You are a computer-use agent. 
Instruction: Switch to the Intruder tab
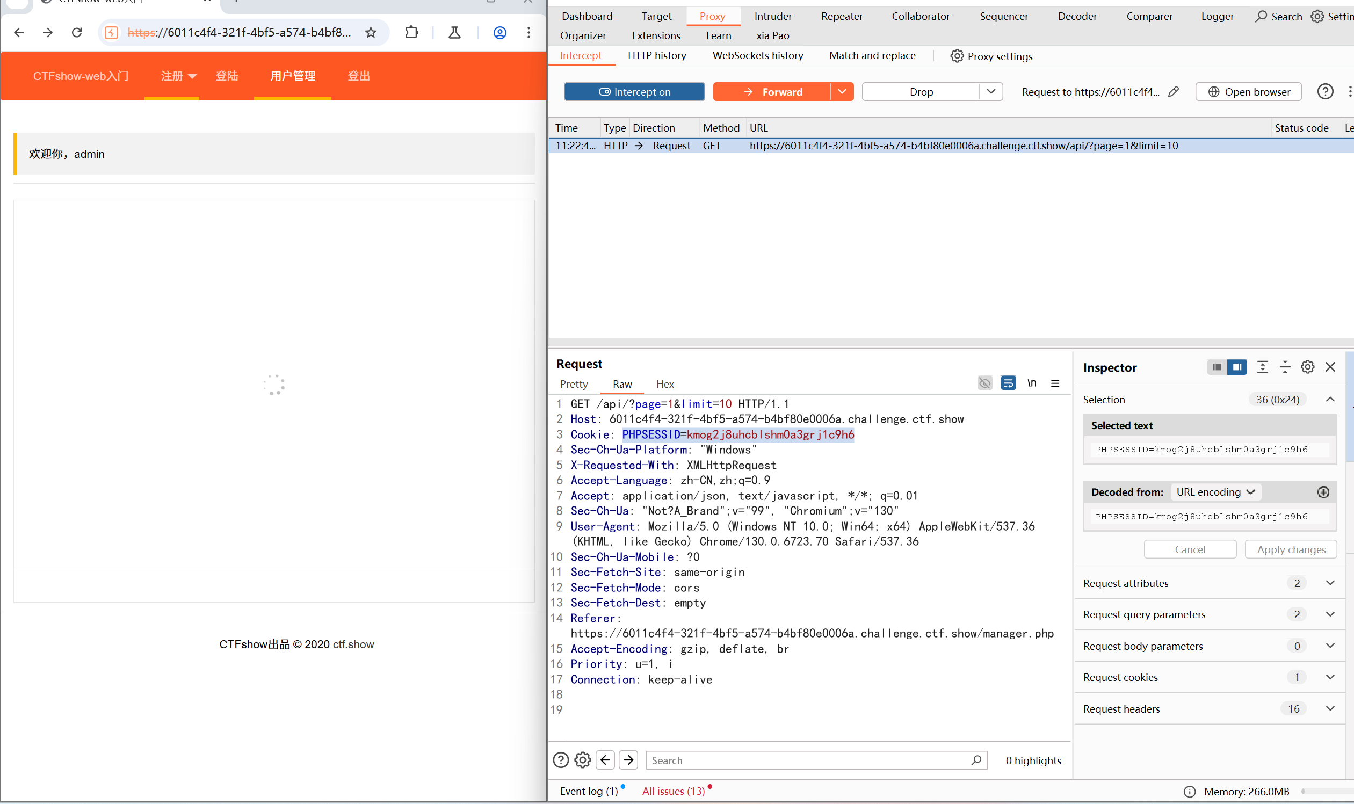pos(773,16)
